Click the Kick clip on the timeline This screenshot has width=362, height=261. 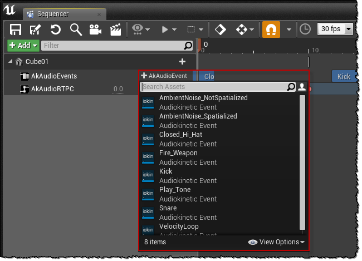[344, 76]
